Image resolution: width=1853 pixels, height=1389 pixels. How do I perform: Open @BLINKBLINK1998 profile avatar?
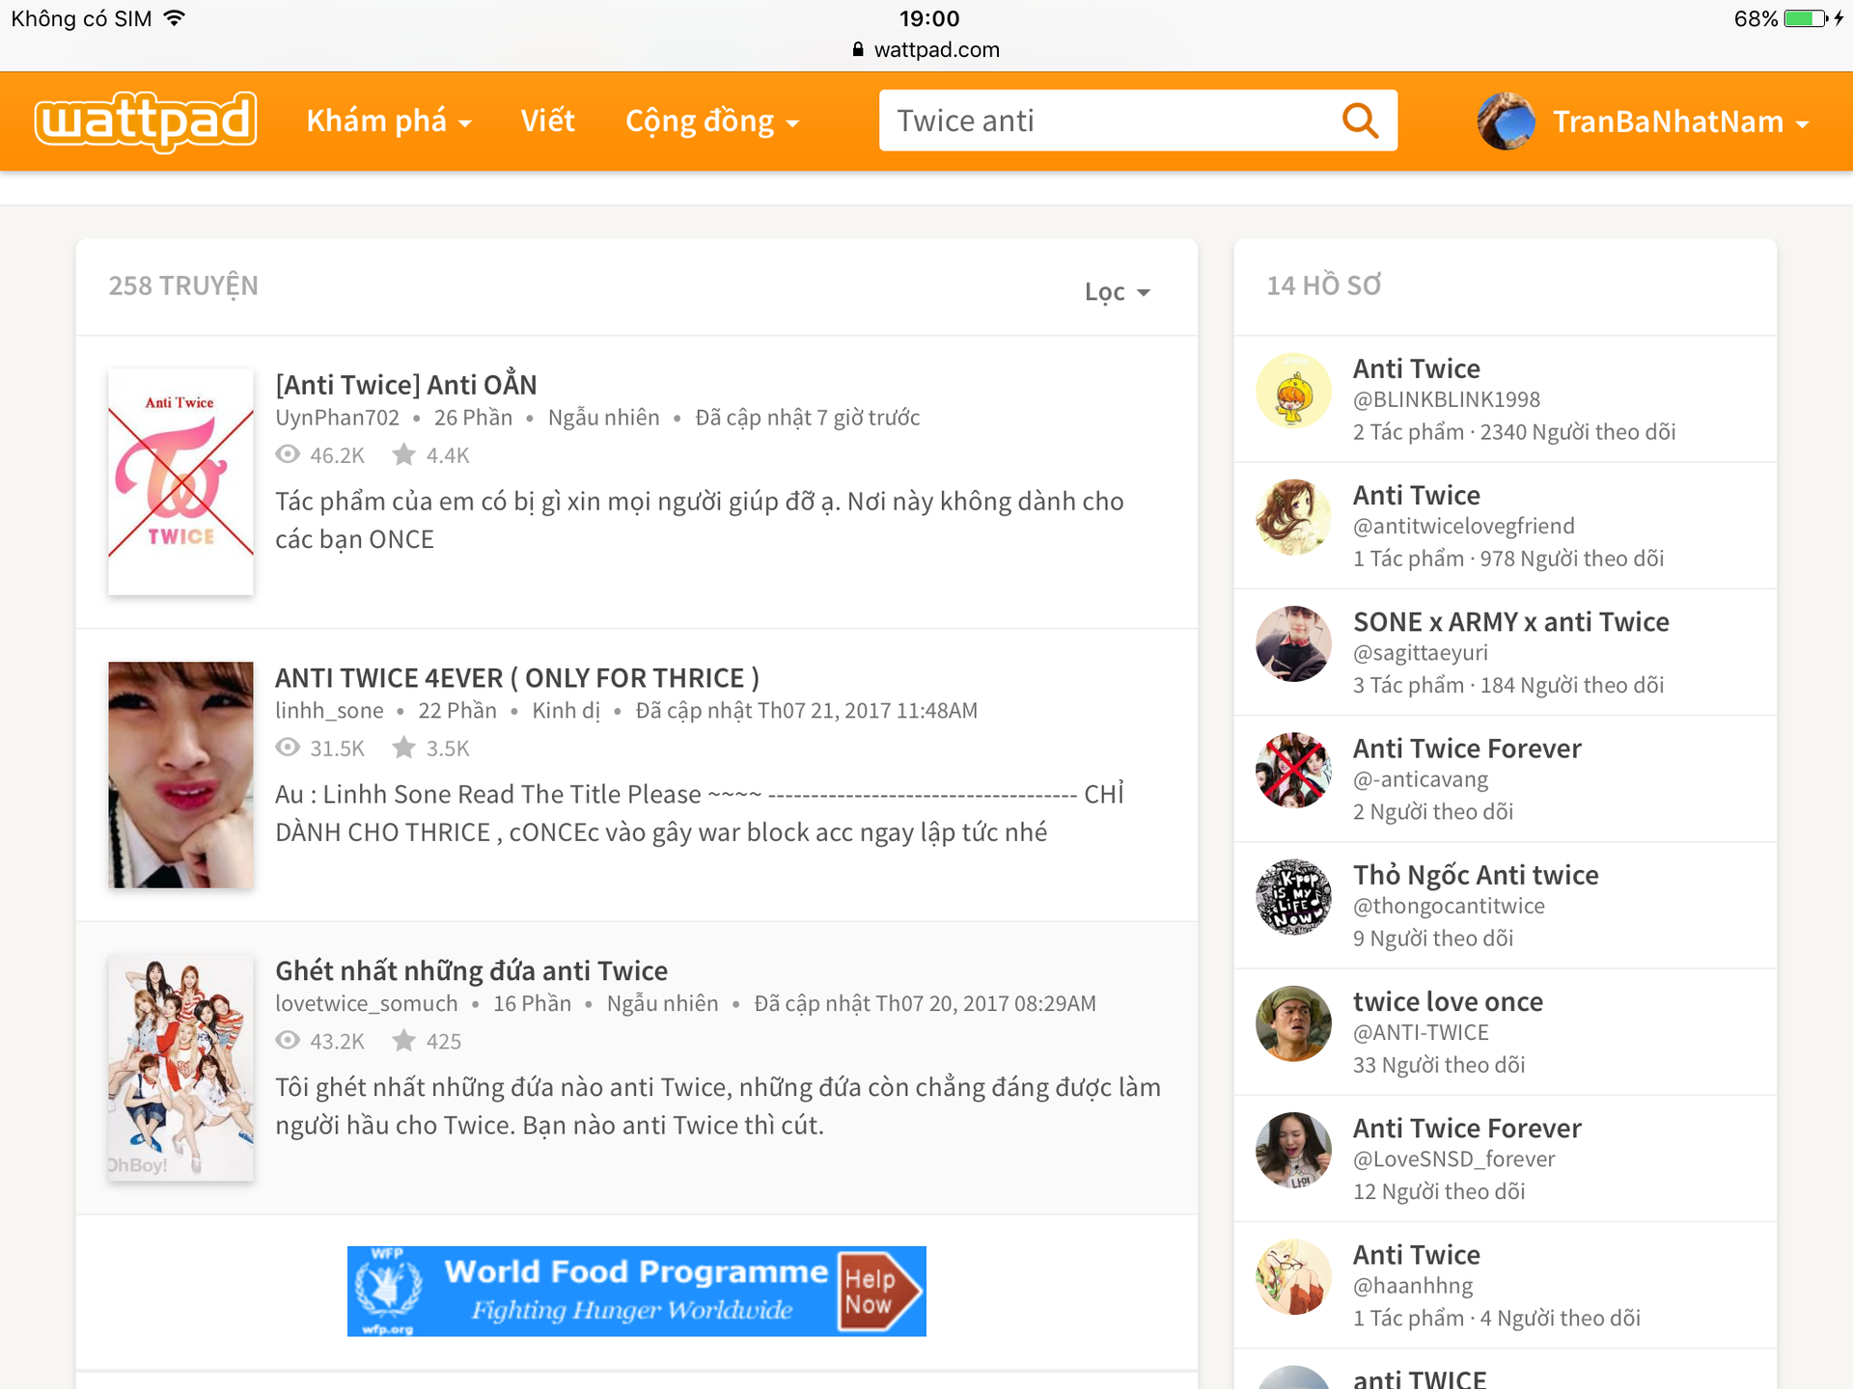coord(1293,391)
